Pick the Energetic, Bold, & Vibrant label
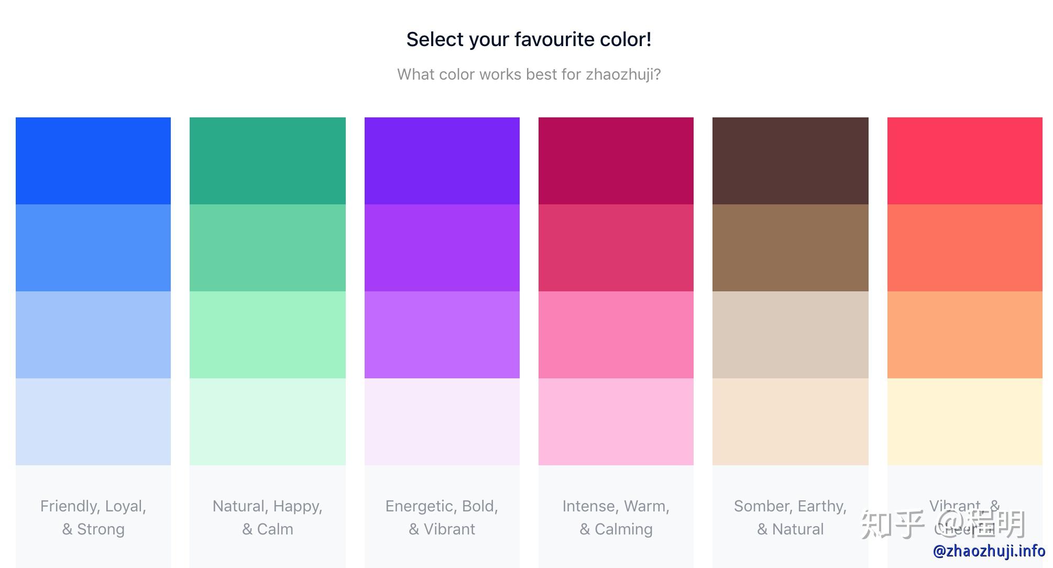Viewport: 1053px width, 568px height. (x=442, y=517)
